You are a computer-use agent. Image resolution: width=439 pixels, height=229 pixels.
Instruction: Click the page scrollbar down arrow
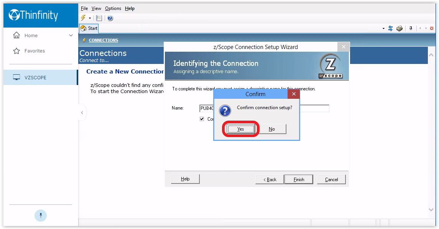pos(431,209)
